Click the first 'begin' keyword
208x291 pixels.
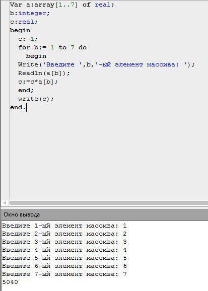tap(20, 30)
